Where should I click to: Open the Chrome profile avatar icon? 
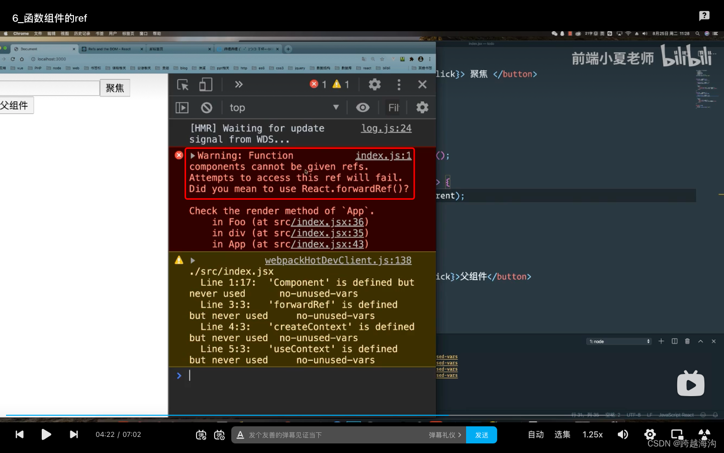point(421,59)
